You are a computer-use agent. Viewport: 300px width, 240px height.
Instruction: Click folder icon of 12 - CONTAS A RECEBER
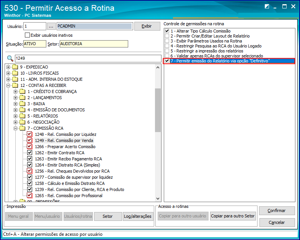[x=15, y=85]
